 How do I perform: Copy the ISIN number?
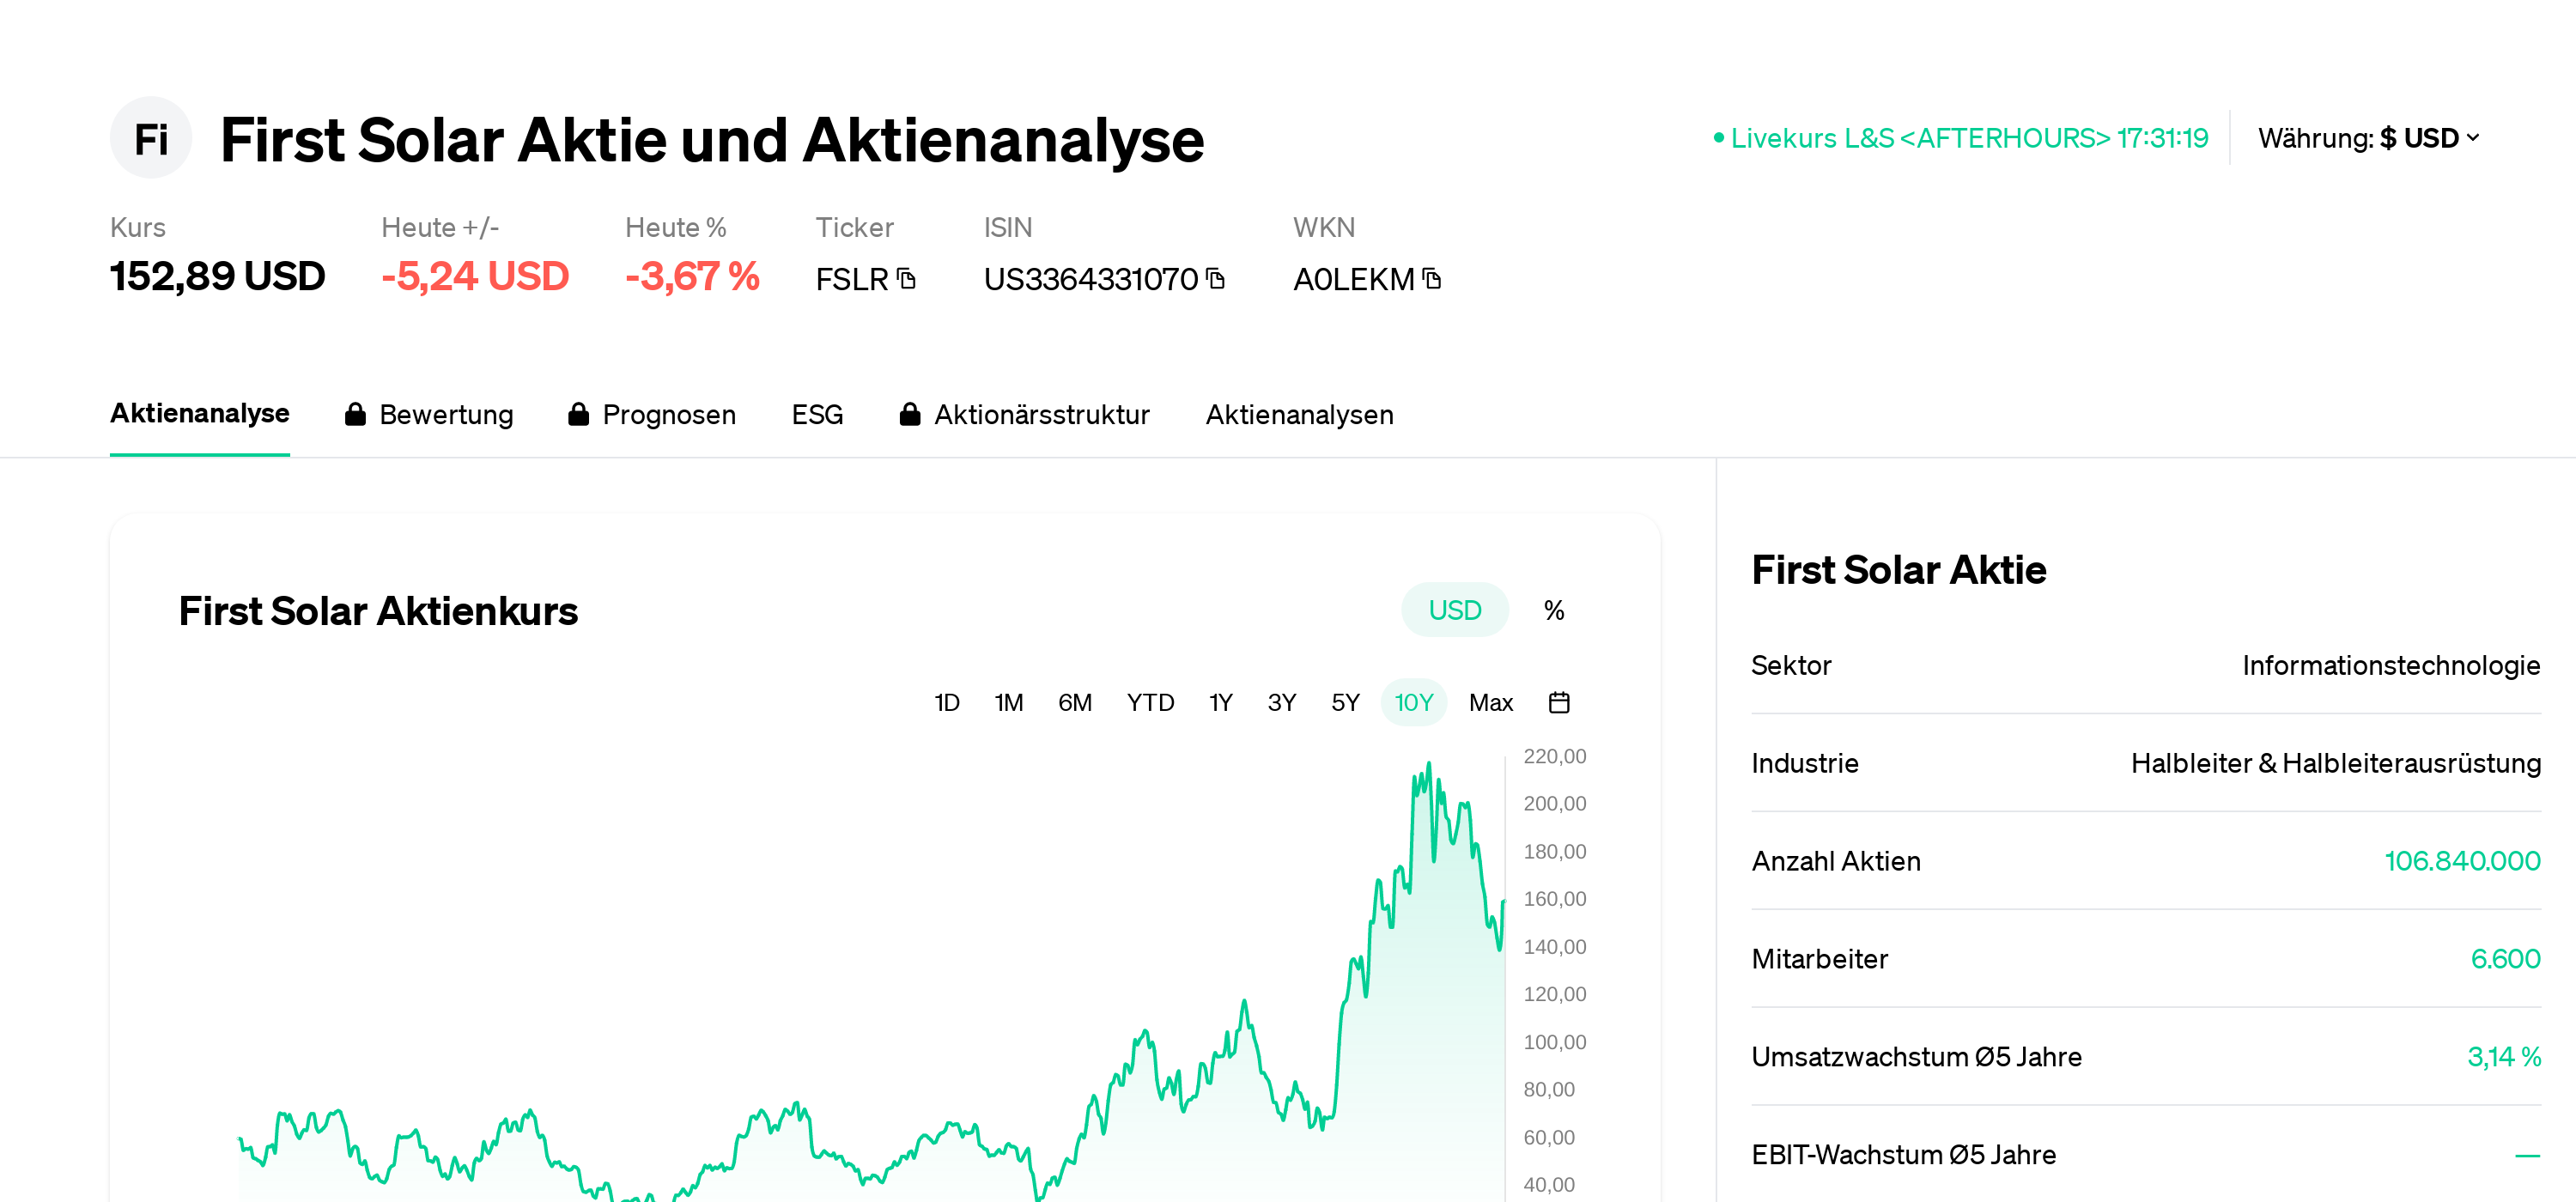[x=1215, y=278]
